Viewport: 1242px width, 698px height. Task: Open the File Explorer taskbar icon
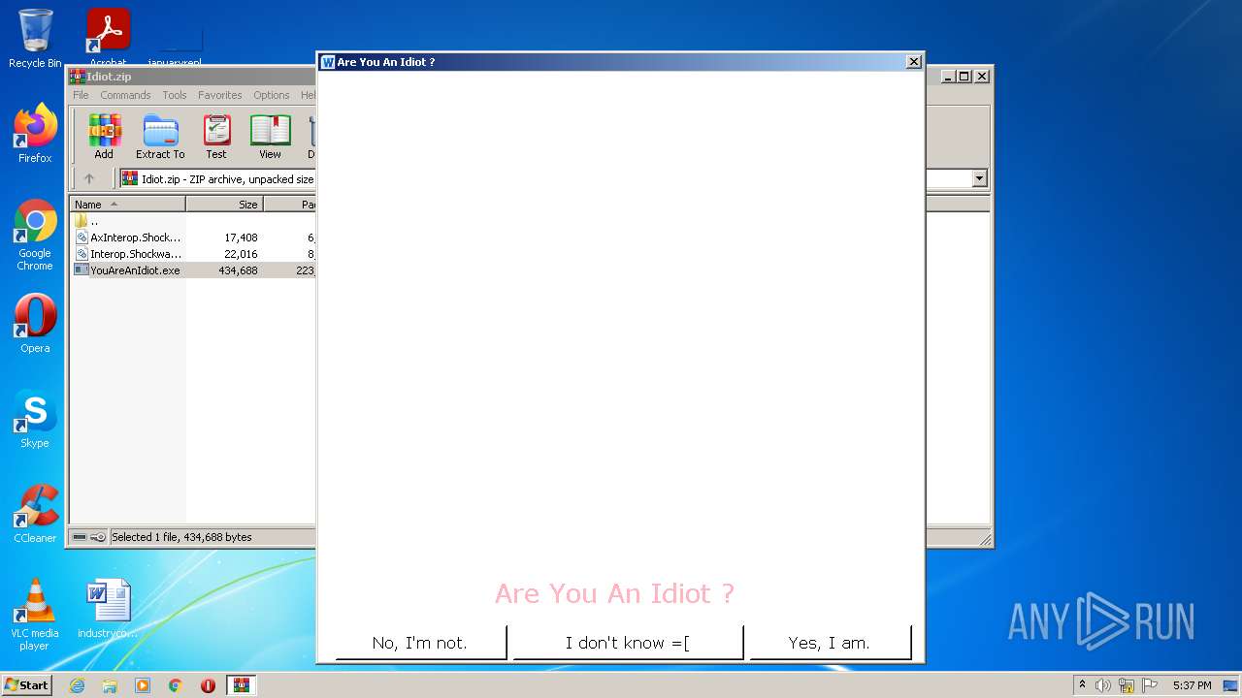tap(110, 685)
